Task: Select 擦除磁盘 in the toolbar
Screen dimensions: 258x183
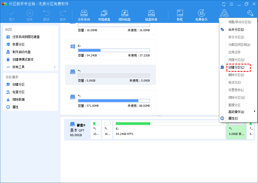Action: coord(124,16)
